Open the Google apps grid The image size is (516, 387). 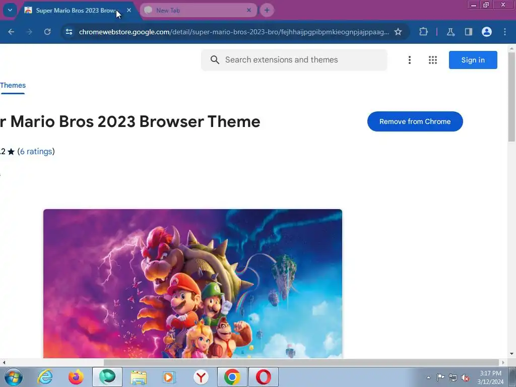[x=433, y=60]
